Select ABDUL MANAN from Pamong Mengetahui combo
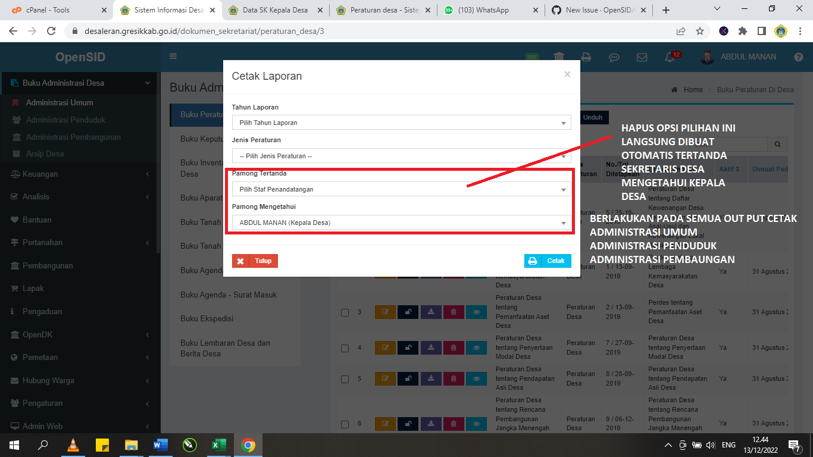 click(400, 222)
